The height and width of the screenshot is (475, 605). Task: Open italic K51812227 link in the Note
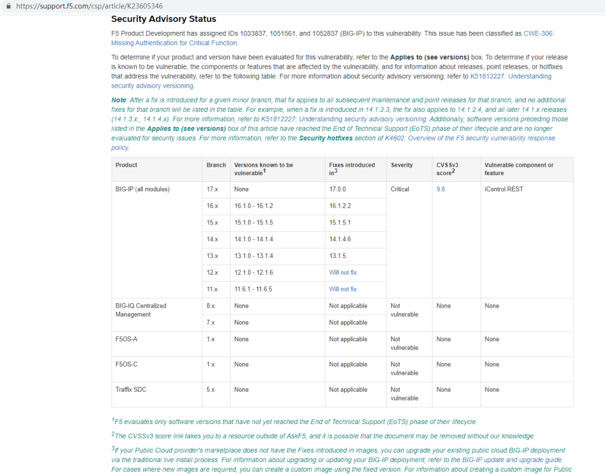(343, 119)
